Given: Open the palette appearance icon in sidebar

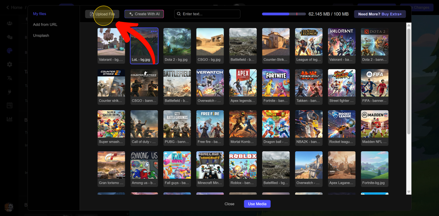Looking at the screenshot, I should pyautogui.click(x=10, y=51).
